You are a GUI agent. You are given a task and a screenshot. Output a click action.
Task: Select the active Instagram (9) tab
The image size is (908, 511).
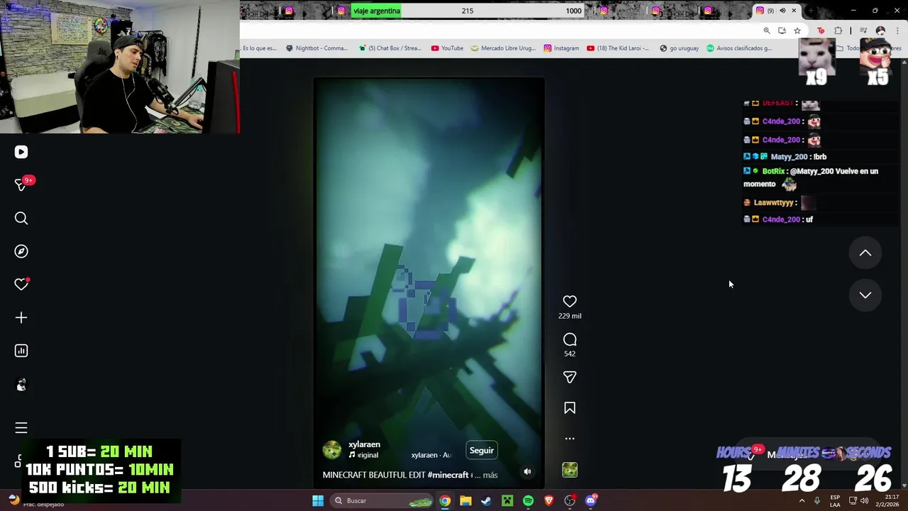[x=775, y=11]
